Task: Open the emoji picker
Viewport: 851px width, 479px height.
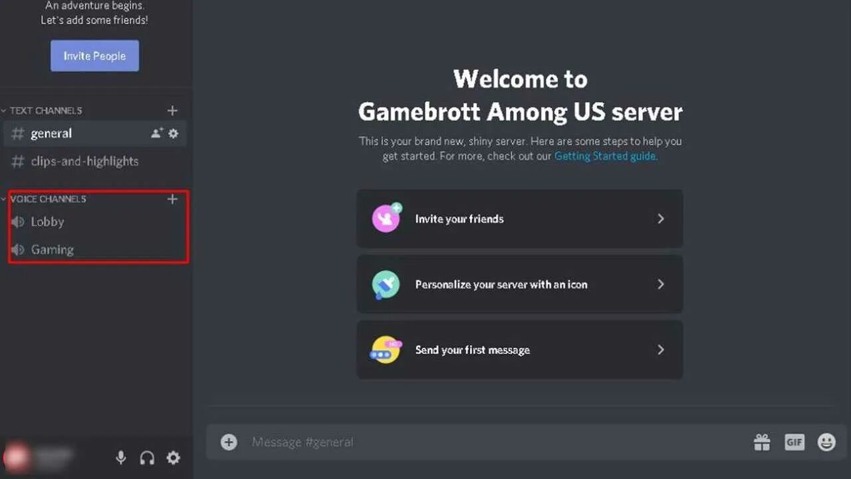Action: tap(826, 442)
